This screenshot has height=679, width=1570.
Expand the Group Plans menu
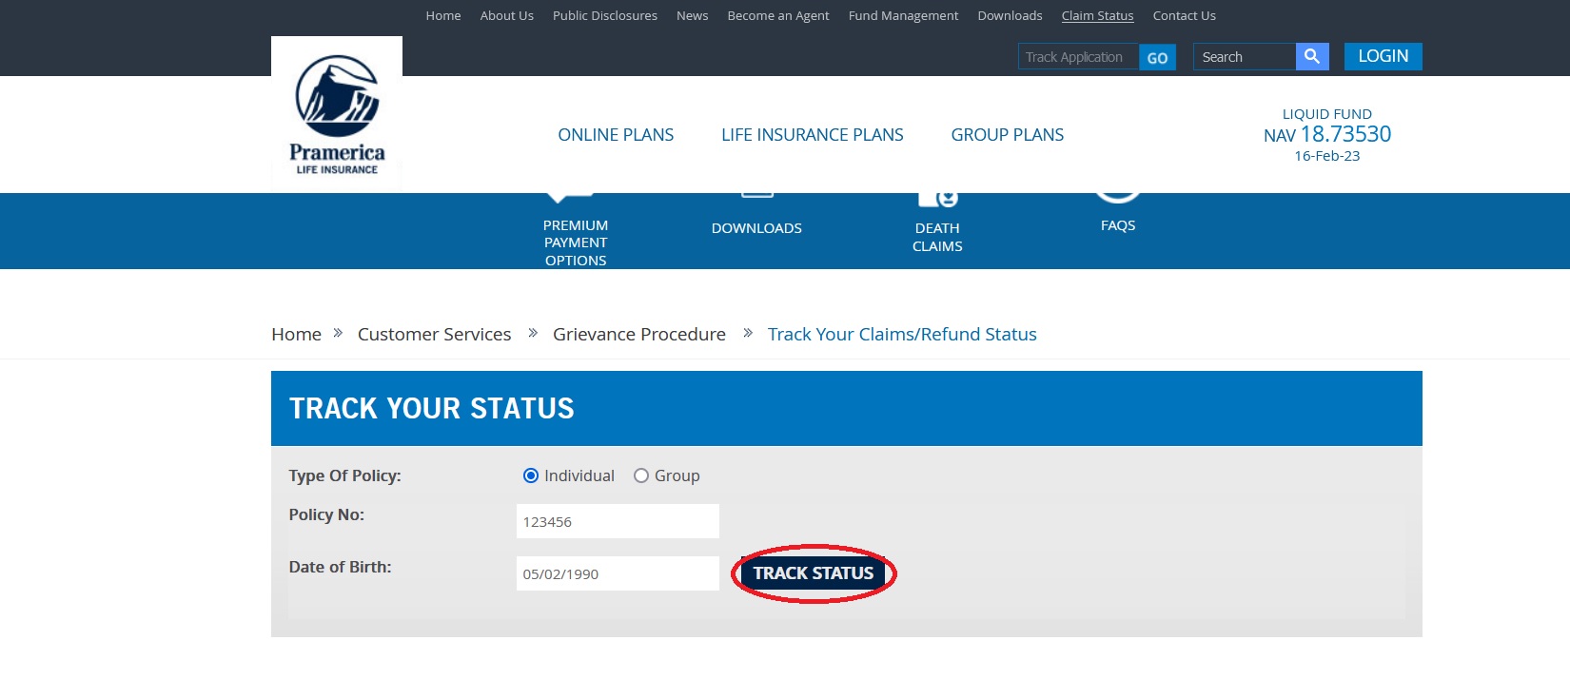click(1007, 135)
